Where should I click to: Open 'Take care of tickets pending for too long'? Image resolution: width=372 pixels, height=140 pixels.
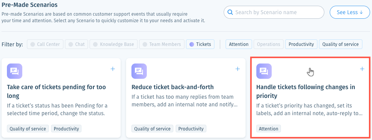pos(56,91)
